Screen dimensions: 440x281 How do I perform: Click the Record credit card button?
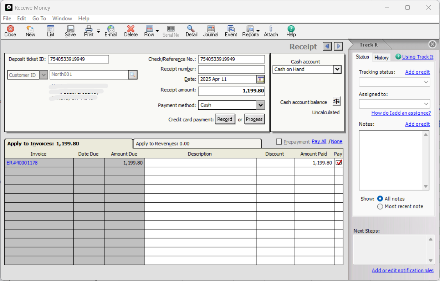pyautogui.click(x=225, y=119)
